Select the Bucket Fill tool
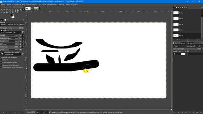The height and width of the screenshot is (114, 203). 21,10
